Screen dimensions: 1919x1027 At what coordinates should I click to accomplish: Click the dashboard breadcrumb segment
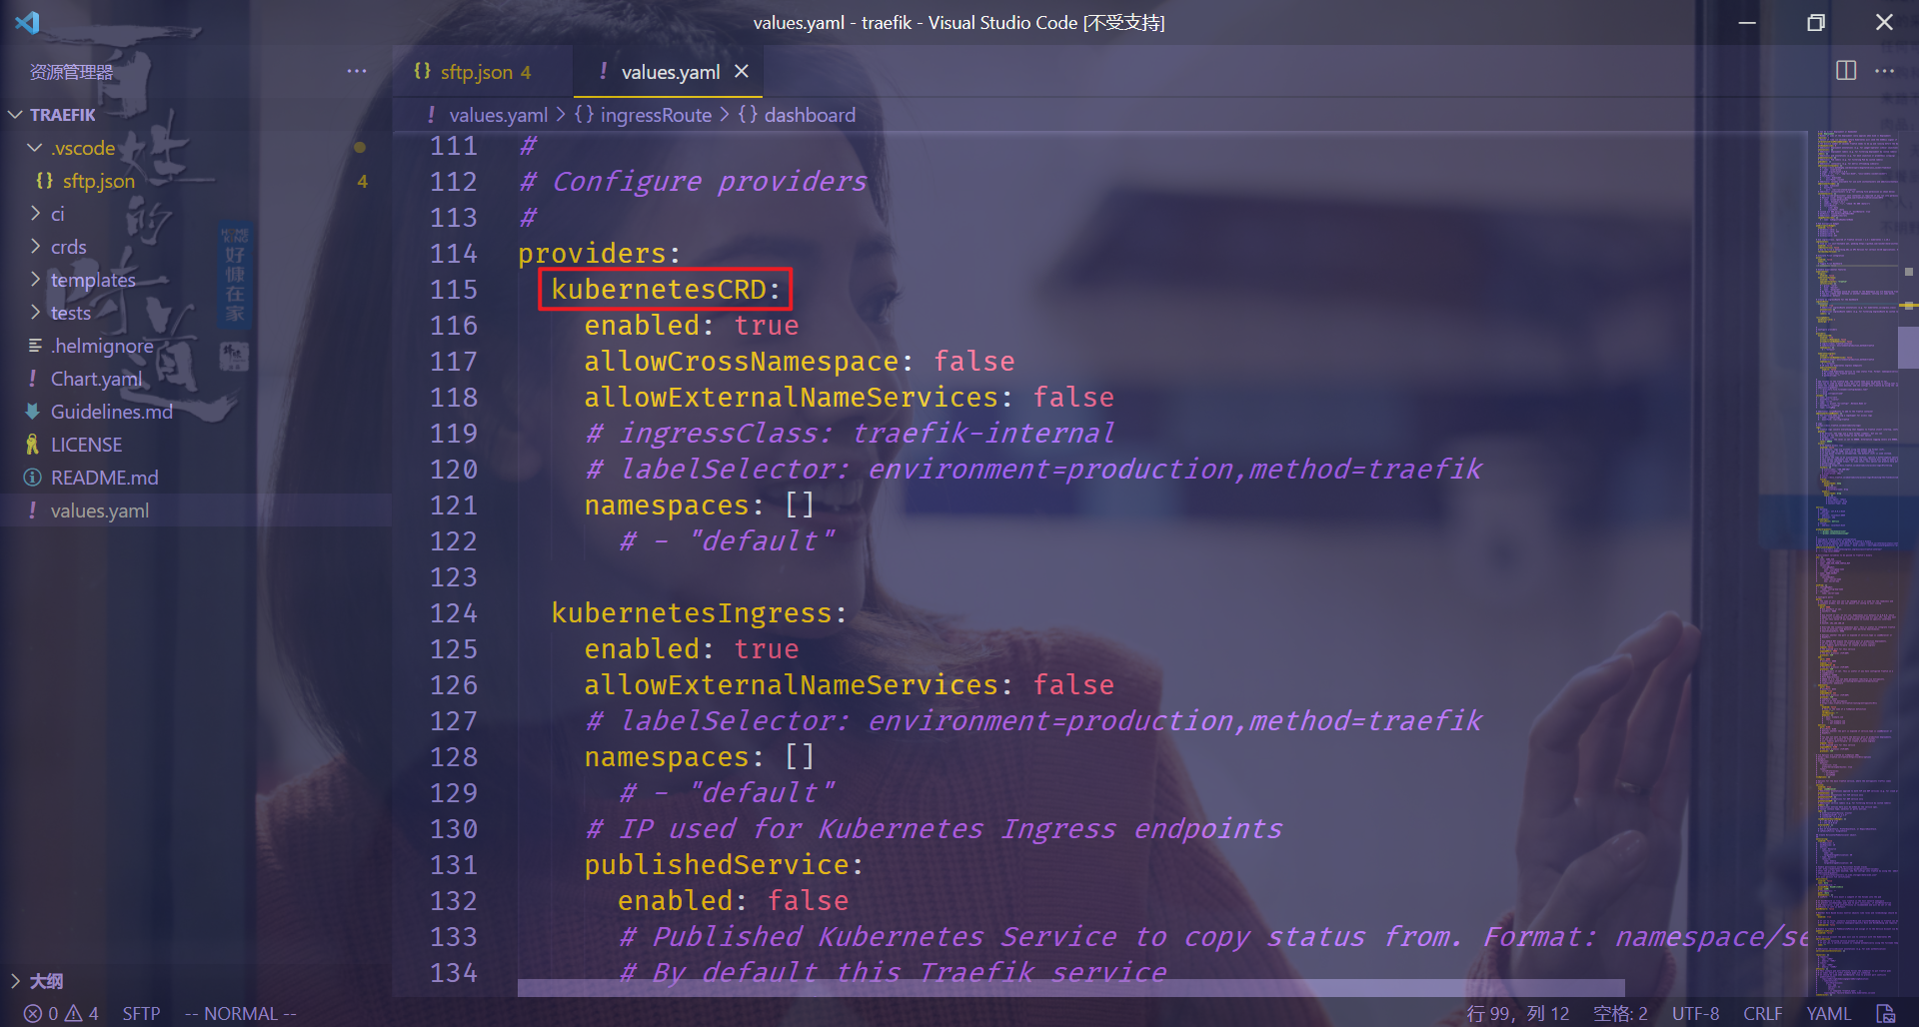coord(810,115)
